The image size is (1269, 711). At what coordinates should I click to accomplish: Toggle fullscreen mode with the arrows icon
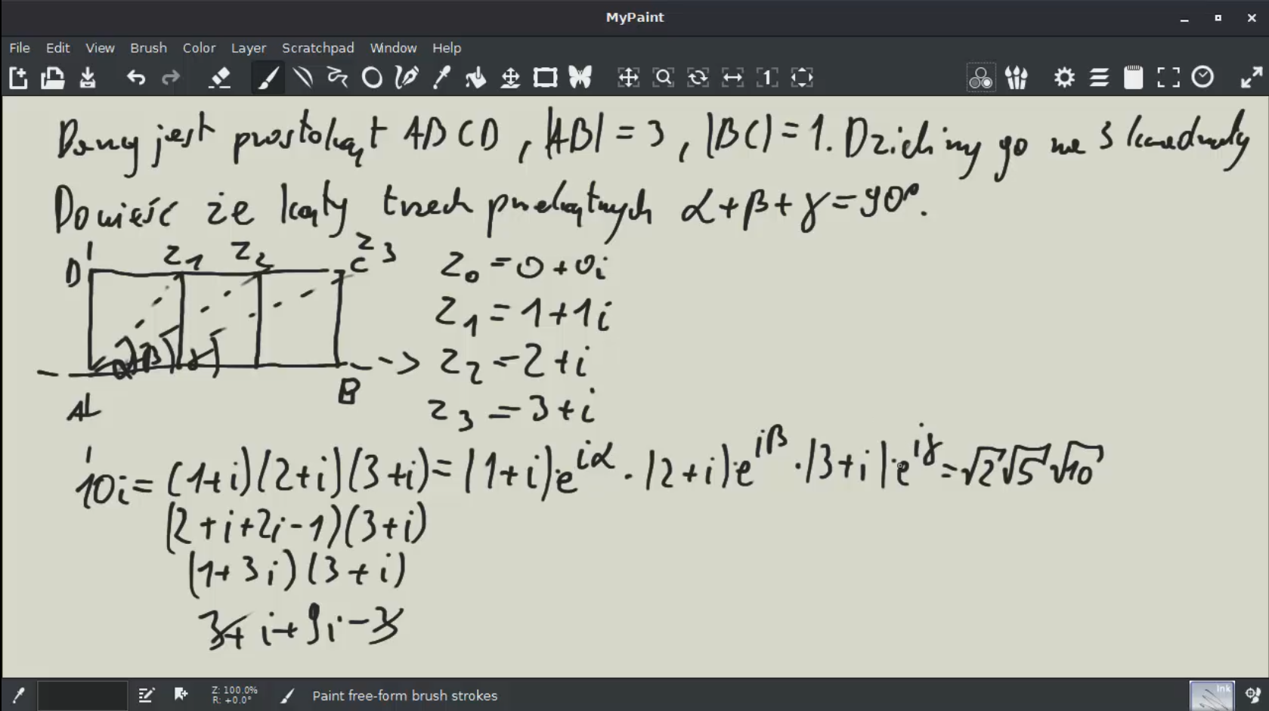(1251, 78)
